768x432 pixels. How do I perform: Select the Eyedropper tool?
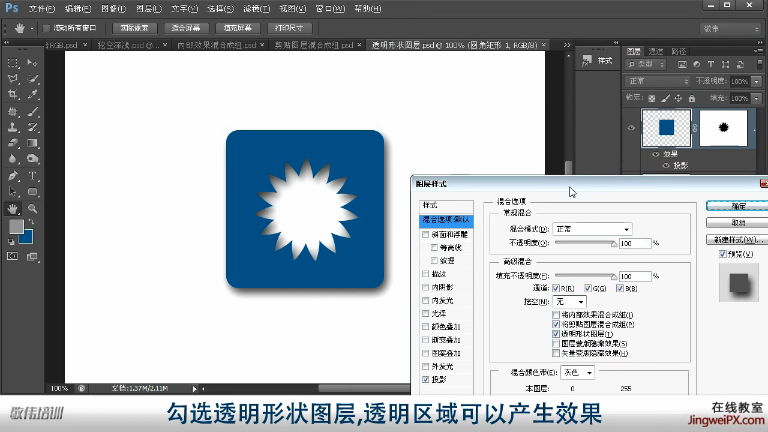click(32, 94)
